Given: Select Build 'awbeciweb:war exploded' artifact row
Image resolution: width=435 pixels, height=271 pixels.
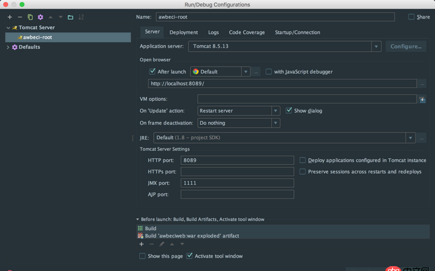Looking at the screenshot, I should (x=283, y=236).
